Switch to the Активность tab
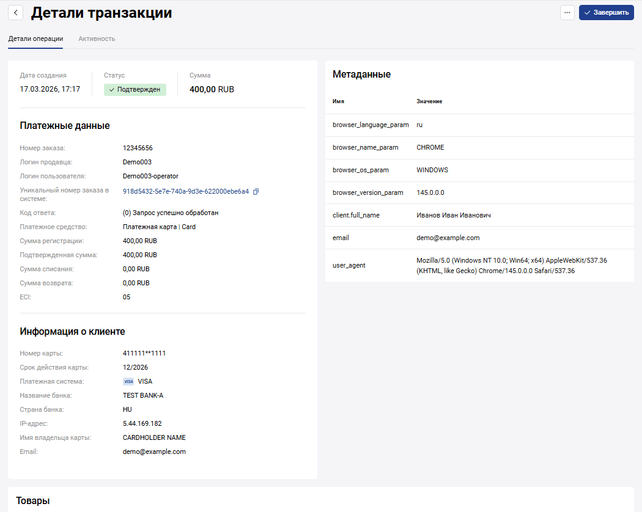The height and width of the screenshot is (512, 642). coord(97,38)
